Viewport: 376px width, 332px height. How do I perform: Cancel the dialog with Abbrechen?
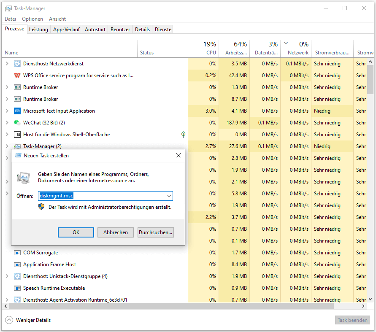point(115,232)
